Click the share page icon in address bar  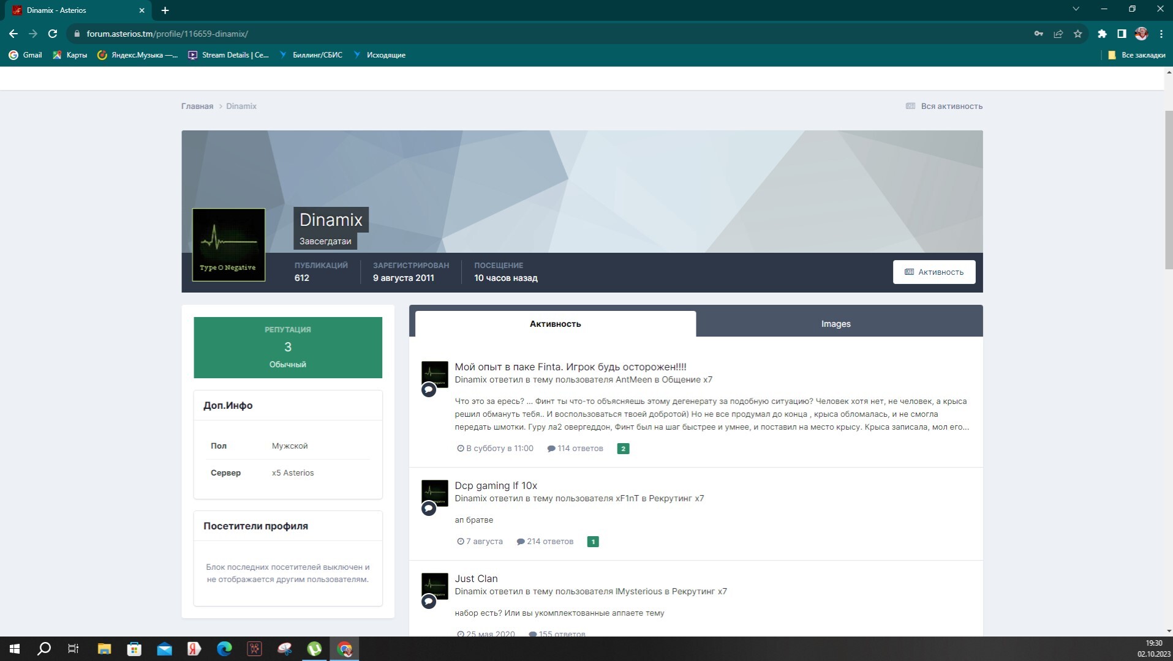click(x=1058, y=34)
